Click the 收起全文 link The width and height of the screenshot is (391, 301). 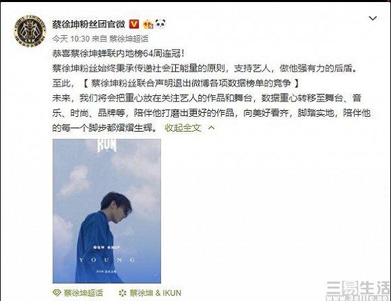coord(183,128)
